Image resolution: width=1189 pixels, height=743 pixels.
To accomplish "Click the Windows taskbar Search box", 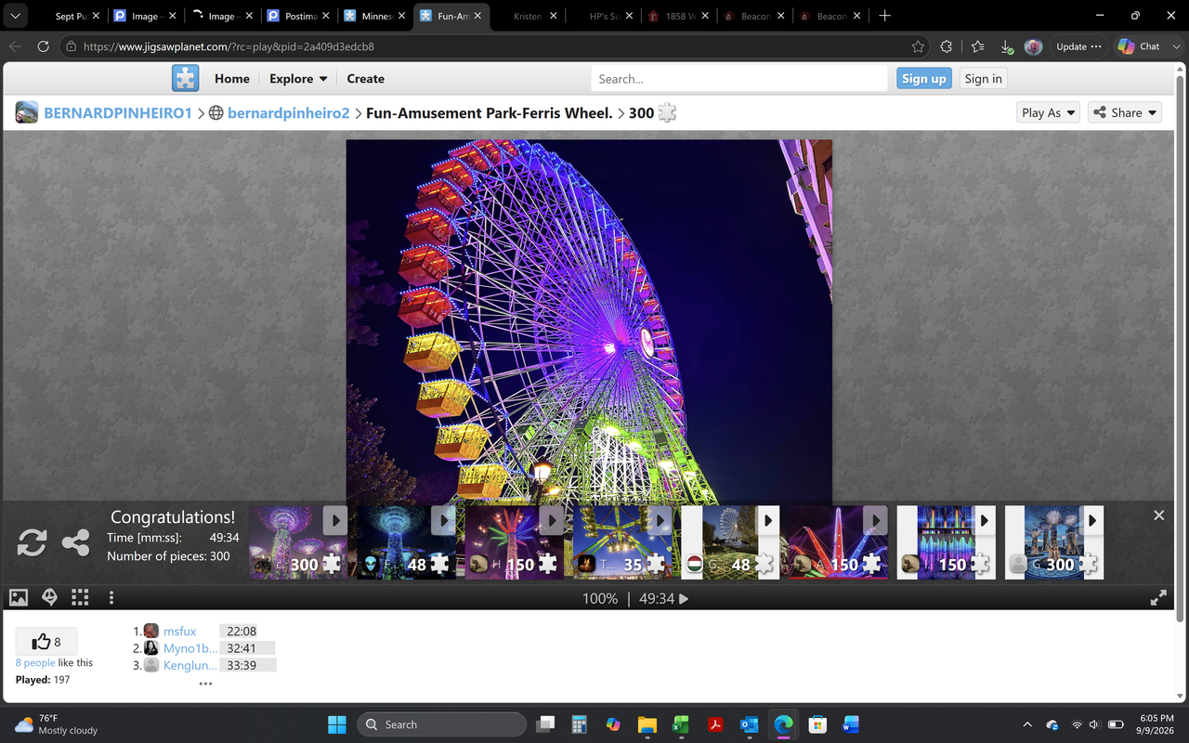I will 442,724.
